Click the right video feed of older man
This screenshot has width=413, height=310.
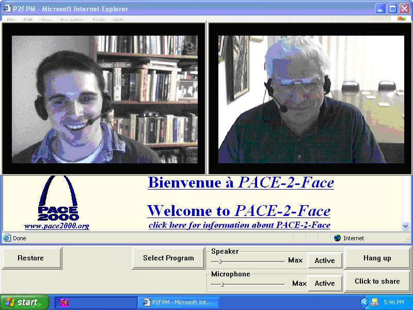(310, 98)
